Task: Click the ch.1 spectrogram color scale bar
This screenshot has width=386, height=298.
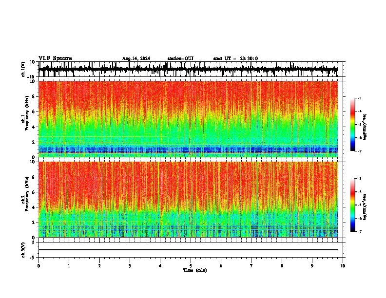Action: point(352,125)
